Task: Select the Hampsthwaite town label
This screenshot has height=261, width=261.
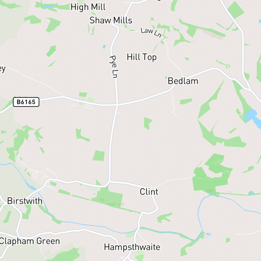Action: click(x=132, y=247)
